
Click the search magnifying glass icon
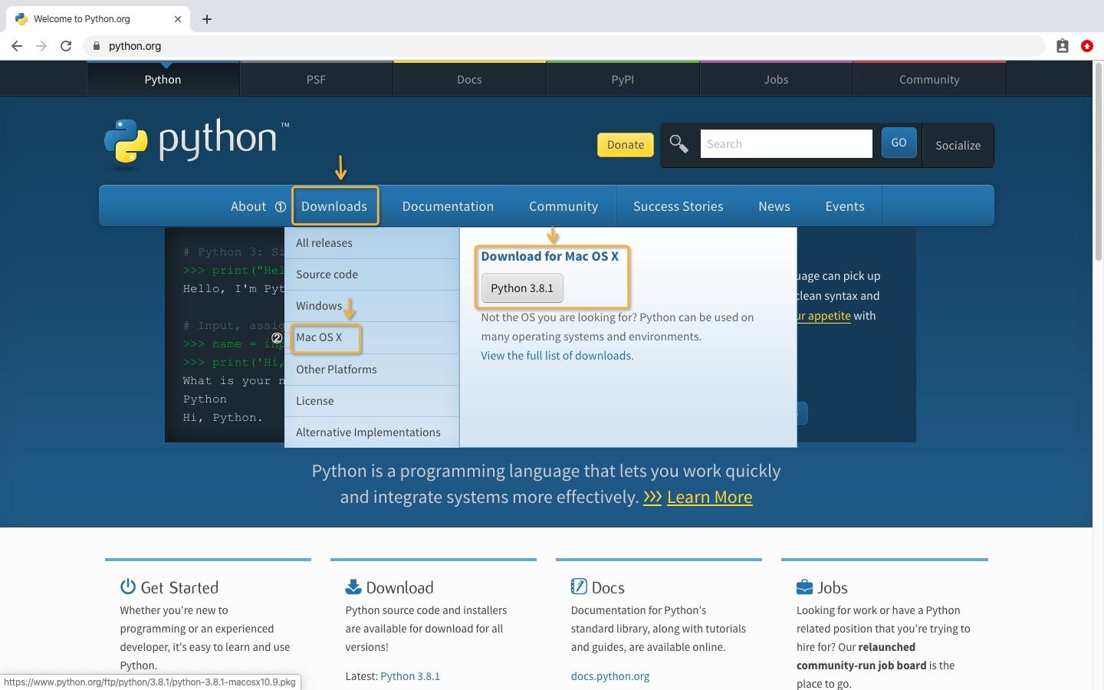pos(678,143)
